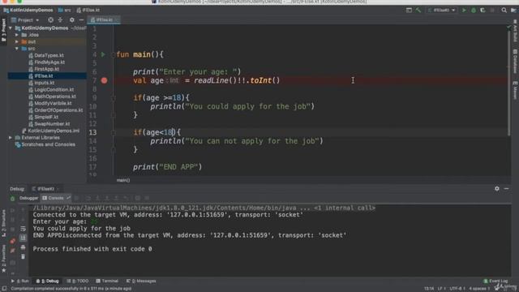This screenshot has height=292, width=519.
Task: Click the IfElseKt session tab in Debug header
Action: (45, 189)
